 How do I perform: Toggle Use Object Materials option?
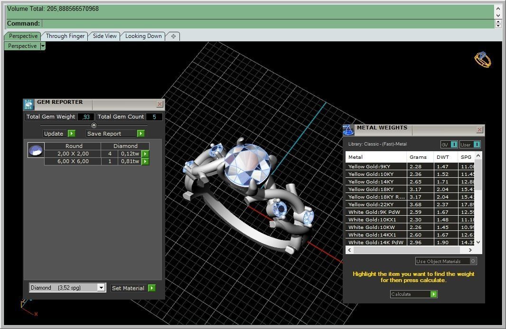446,261
